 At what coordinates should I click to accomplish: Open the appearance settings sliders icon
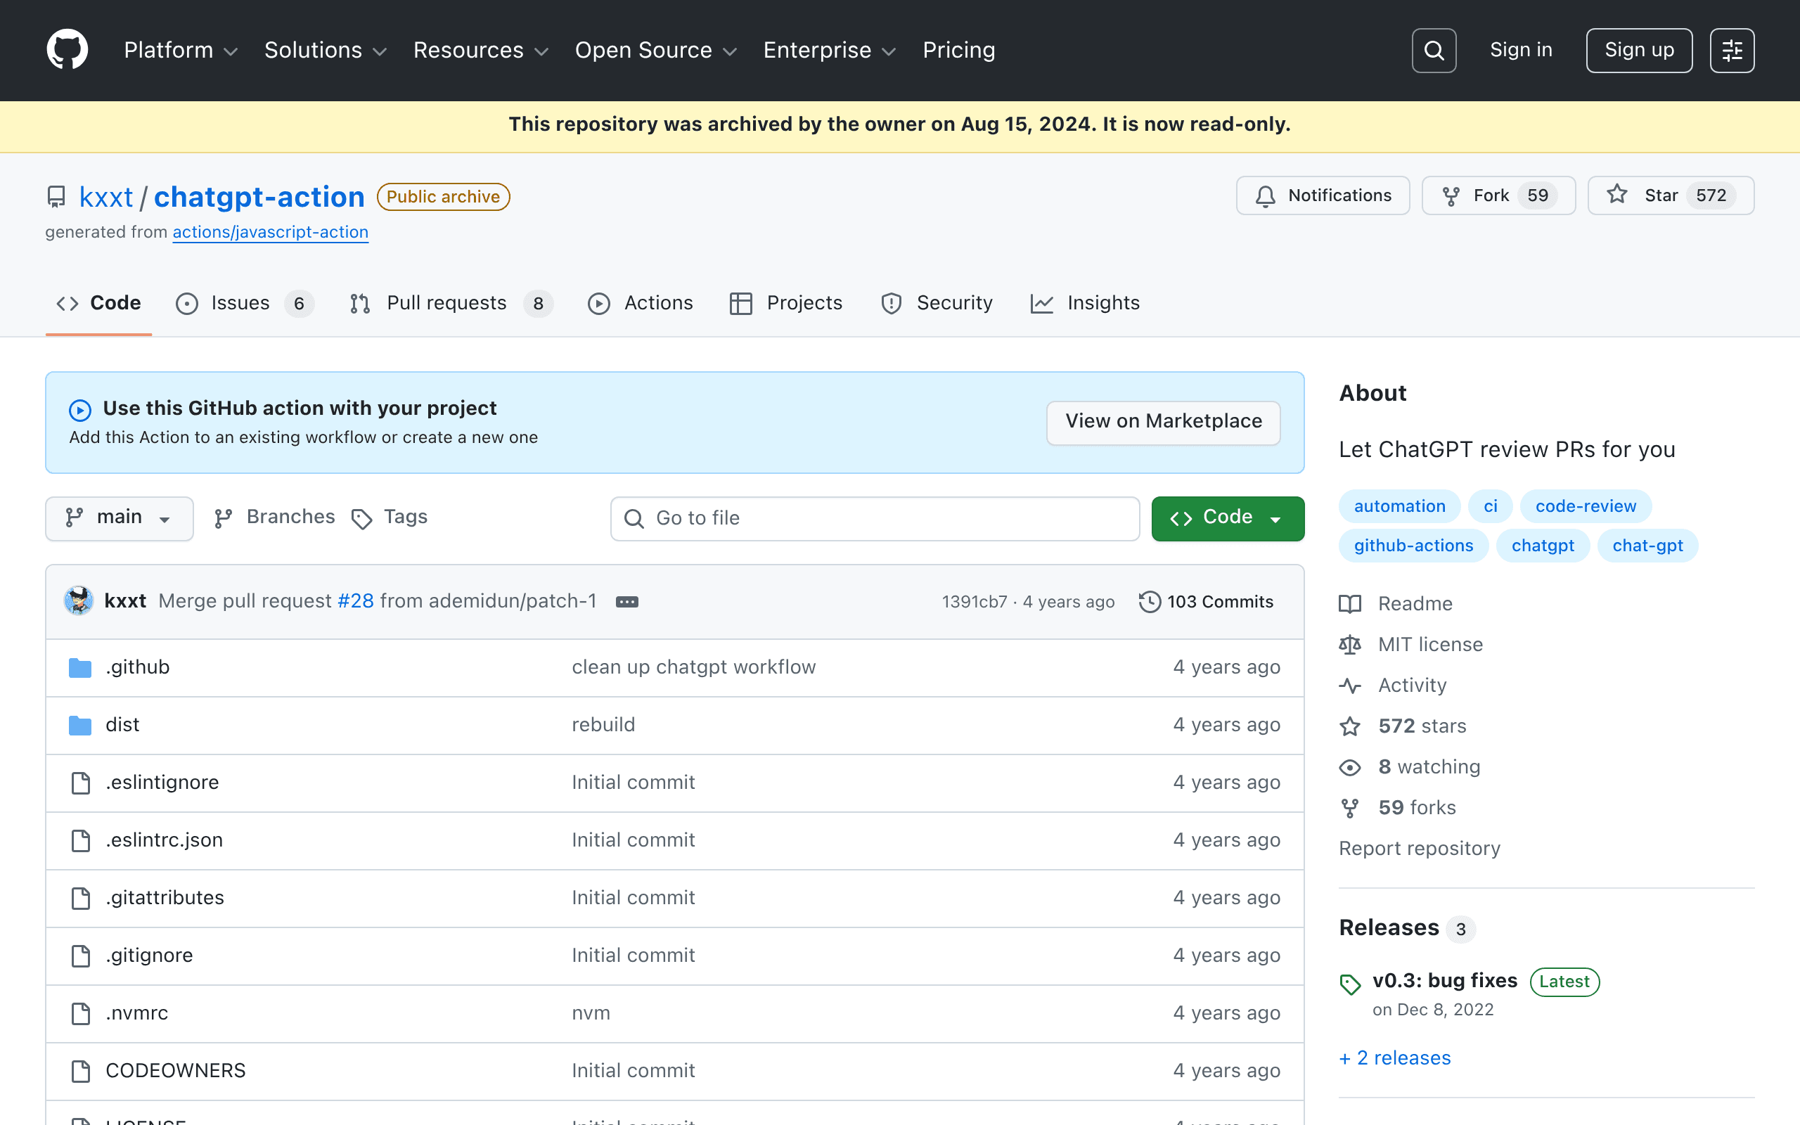pyautogui.click(x=1732, y=50)
